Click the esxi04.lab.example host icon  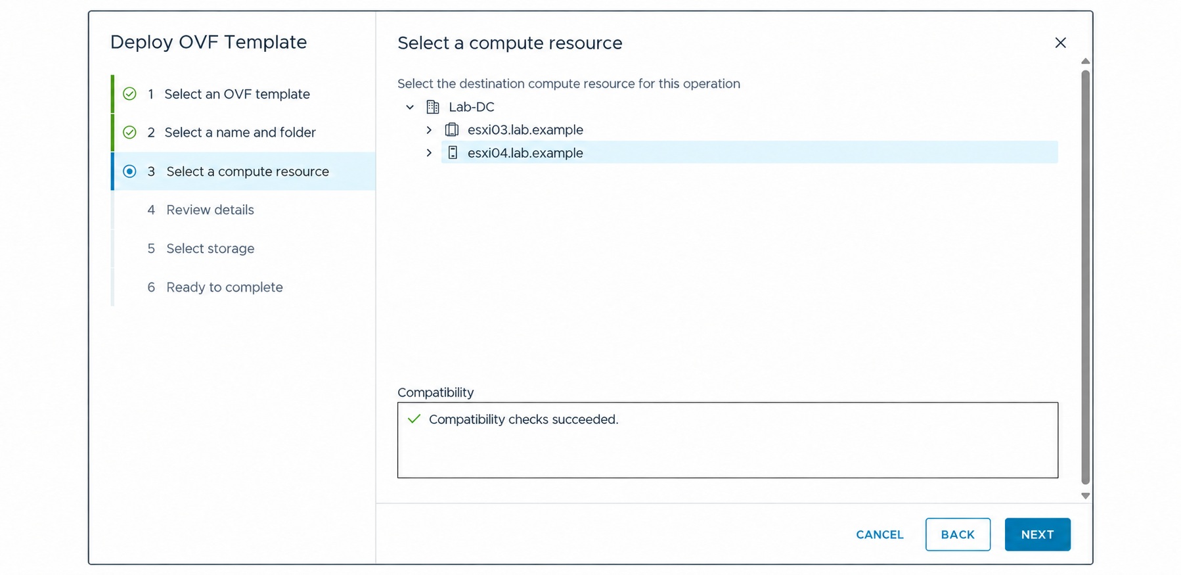click(x=453, y=152)
